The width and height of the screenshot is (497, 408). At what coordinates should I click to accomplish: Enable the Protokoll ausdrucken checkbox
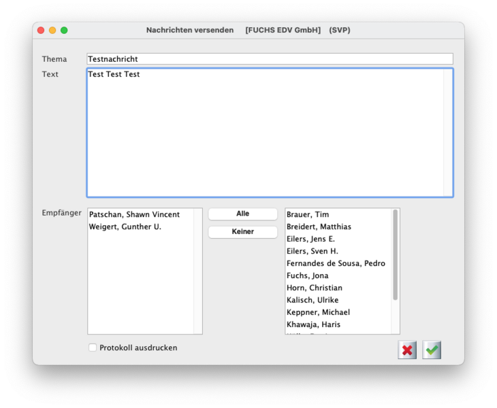click(93, 348)
